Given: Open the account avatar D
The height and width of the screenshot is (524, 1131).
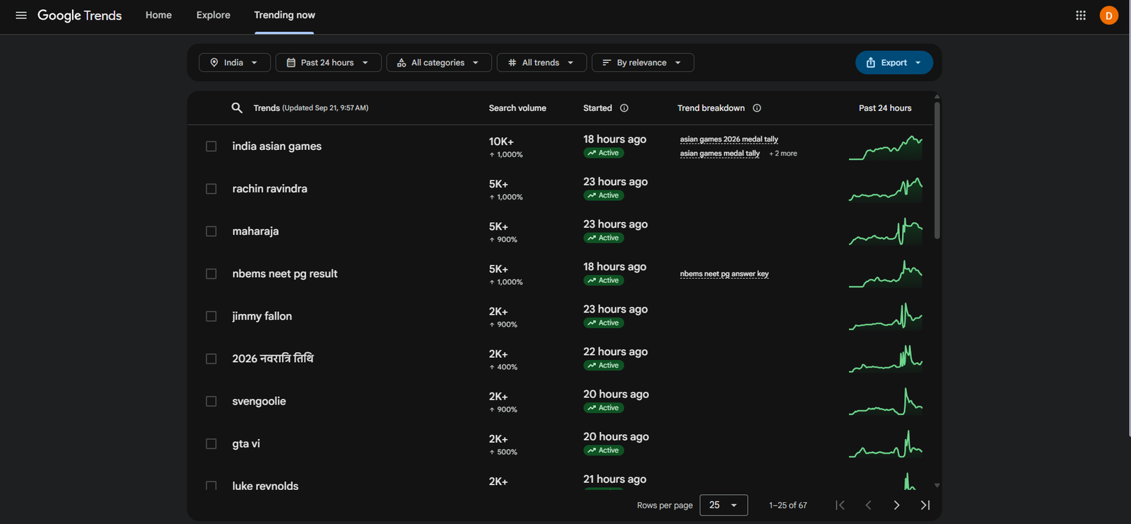Looking at the screenshot, I should (1109, 16).
